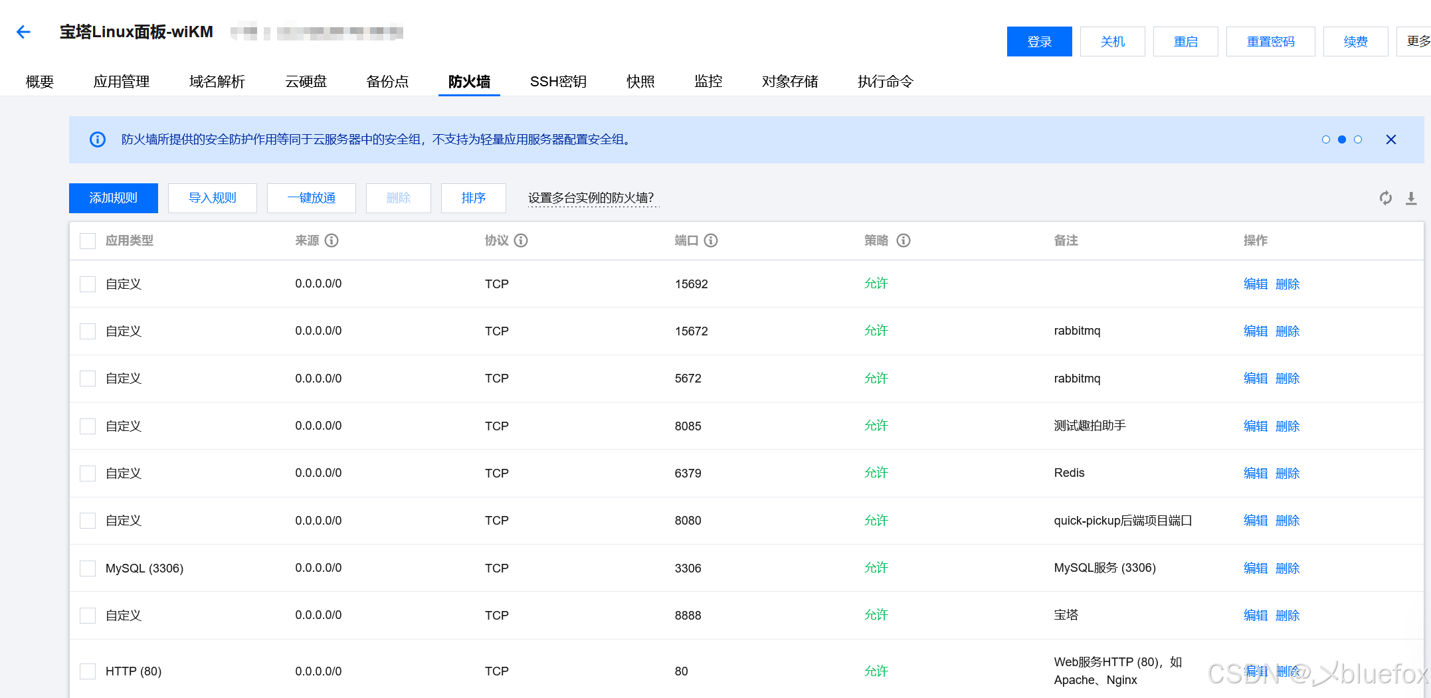Click the 重置密码 button

[1271, 42]
